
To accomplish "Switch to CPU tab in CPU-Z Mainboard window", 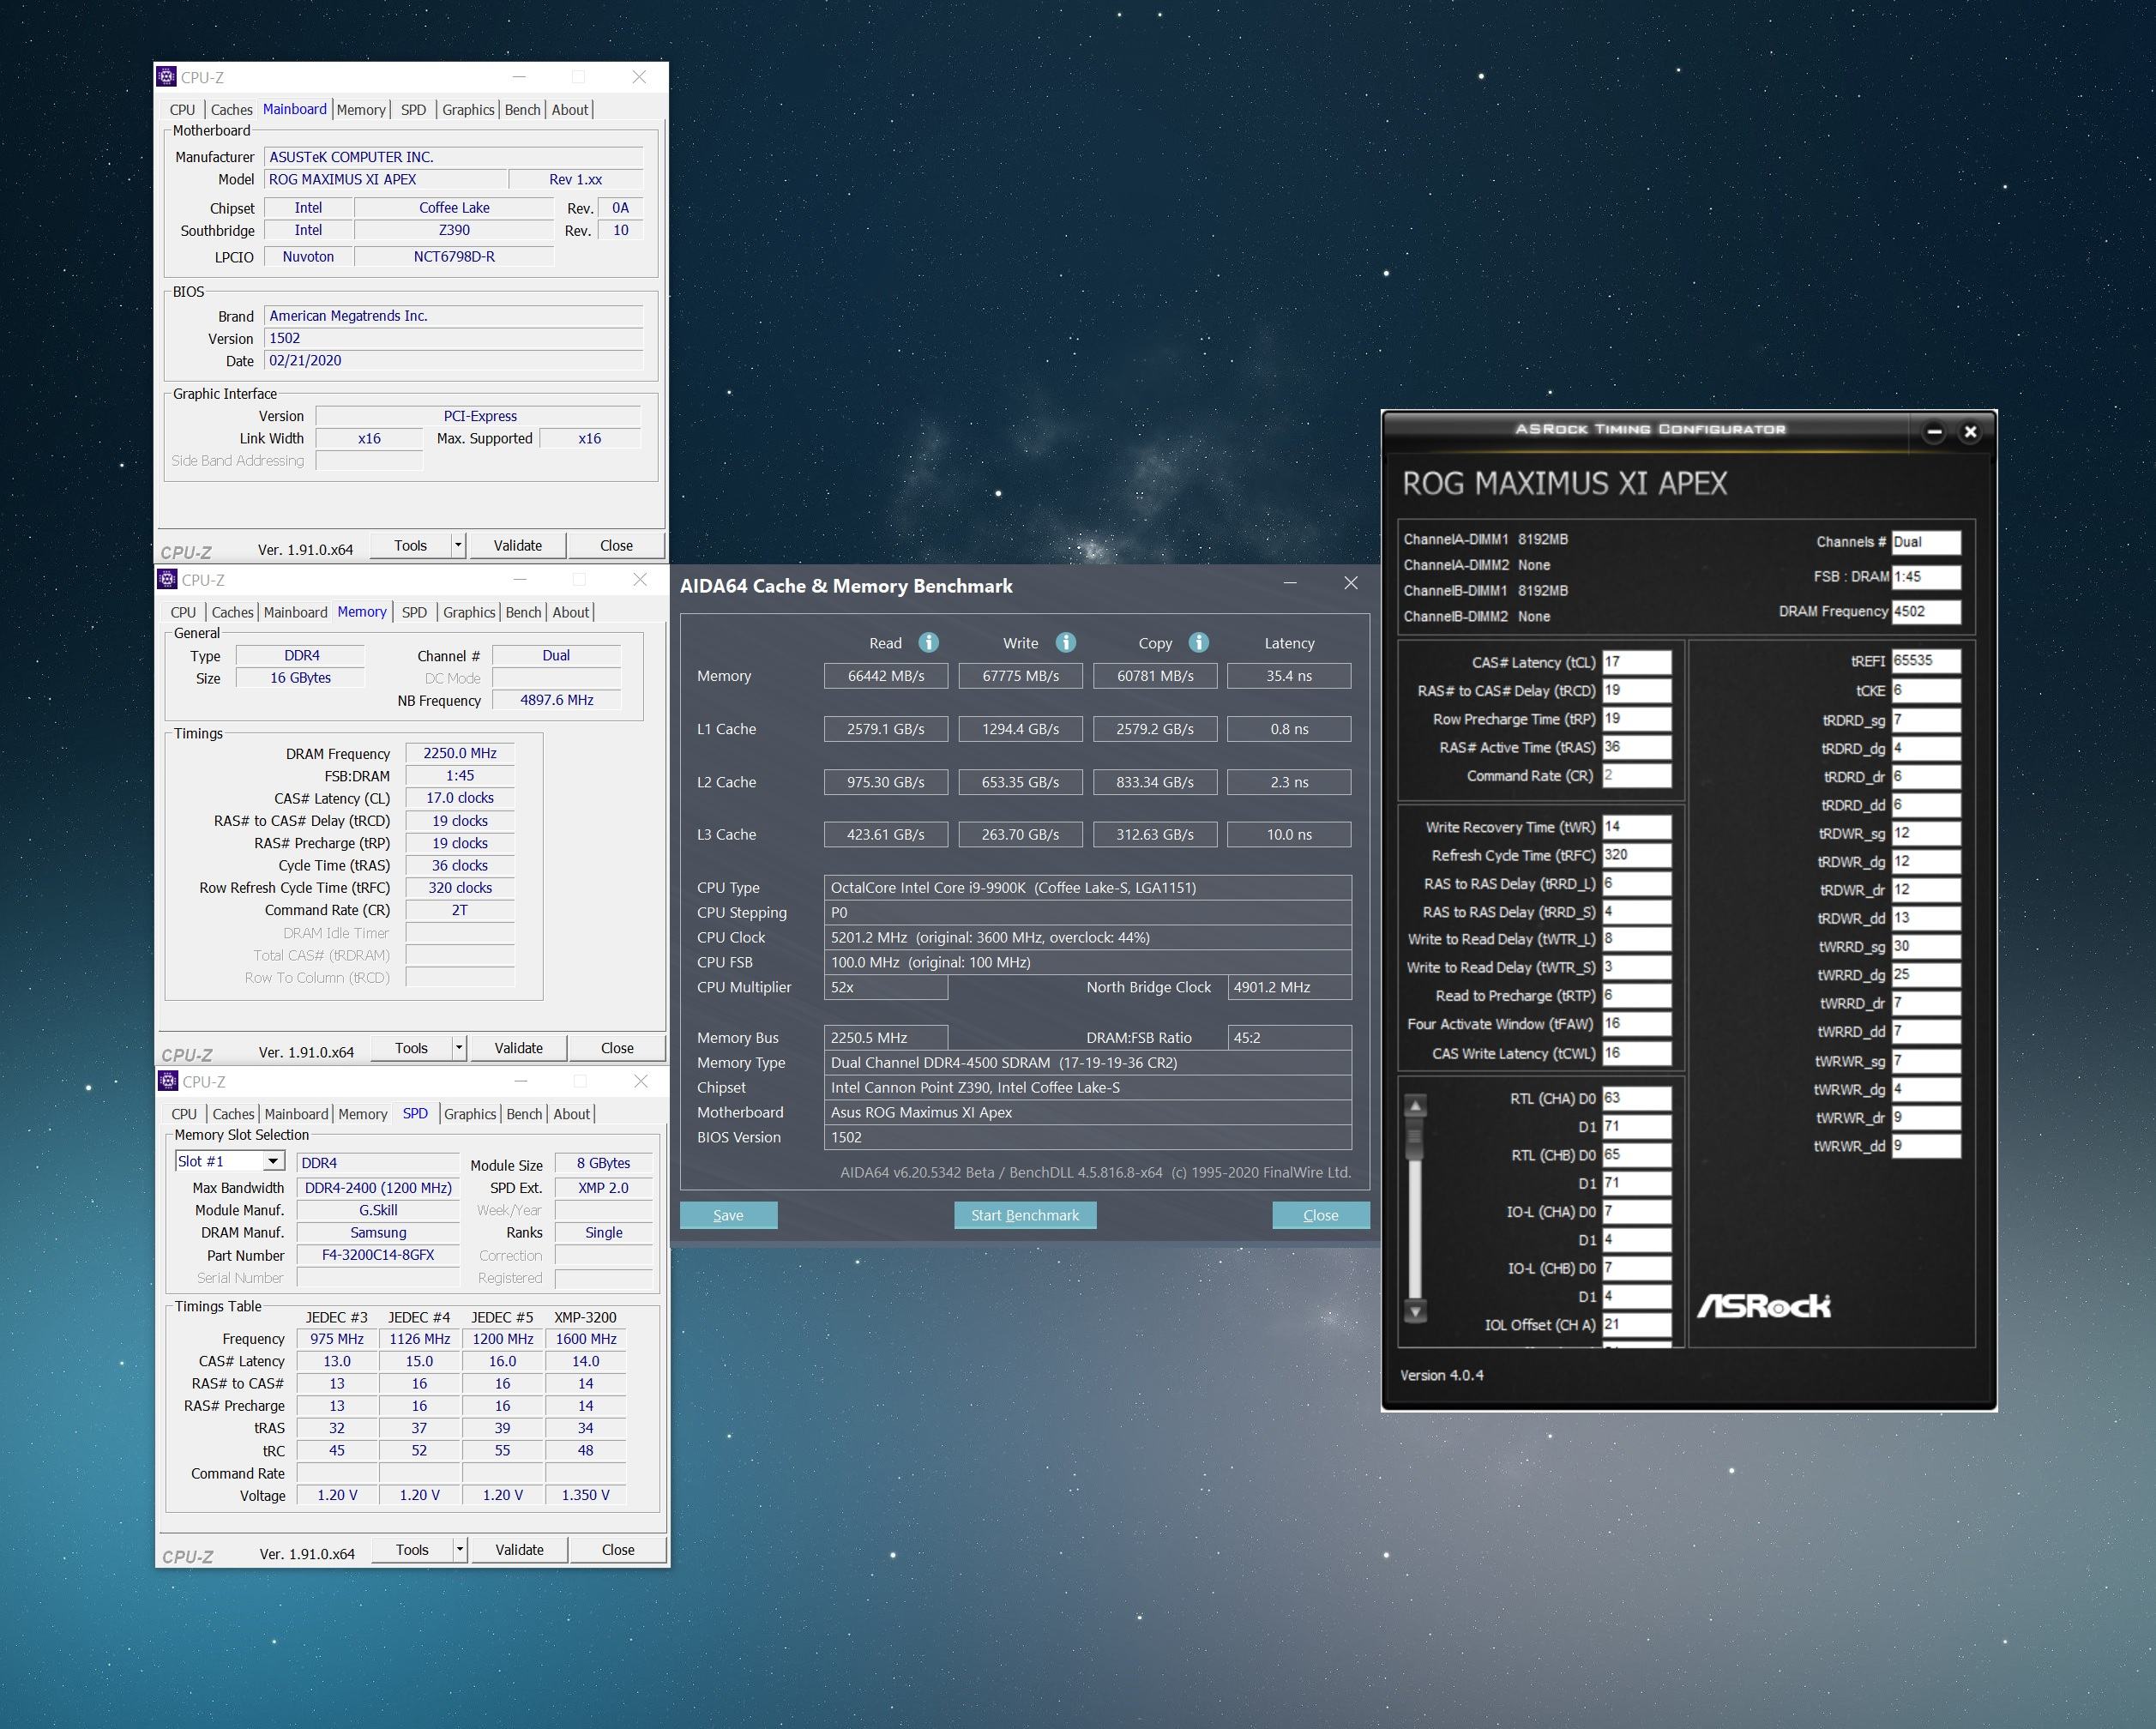I will pyautogui.click(x=183, y=110).
